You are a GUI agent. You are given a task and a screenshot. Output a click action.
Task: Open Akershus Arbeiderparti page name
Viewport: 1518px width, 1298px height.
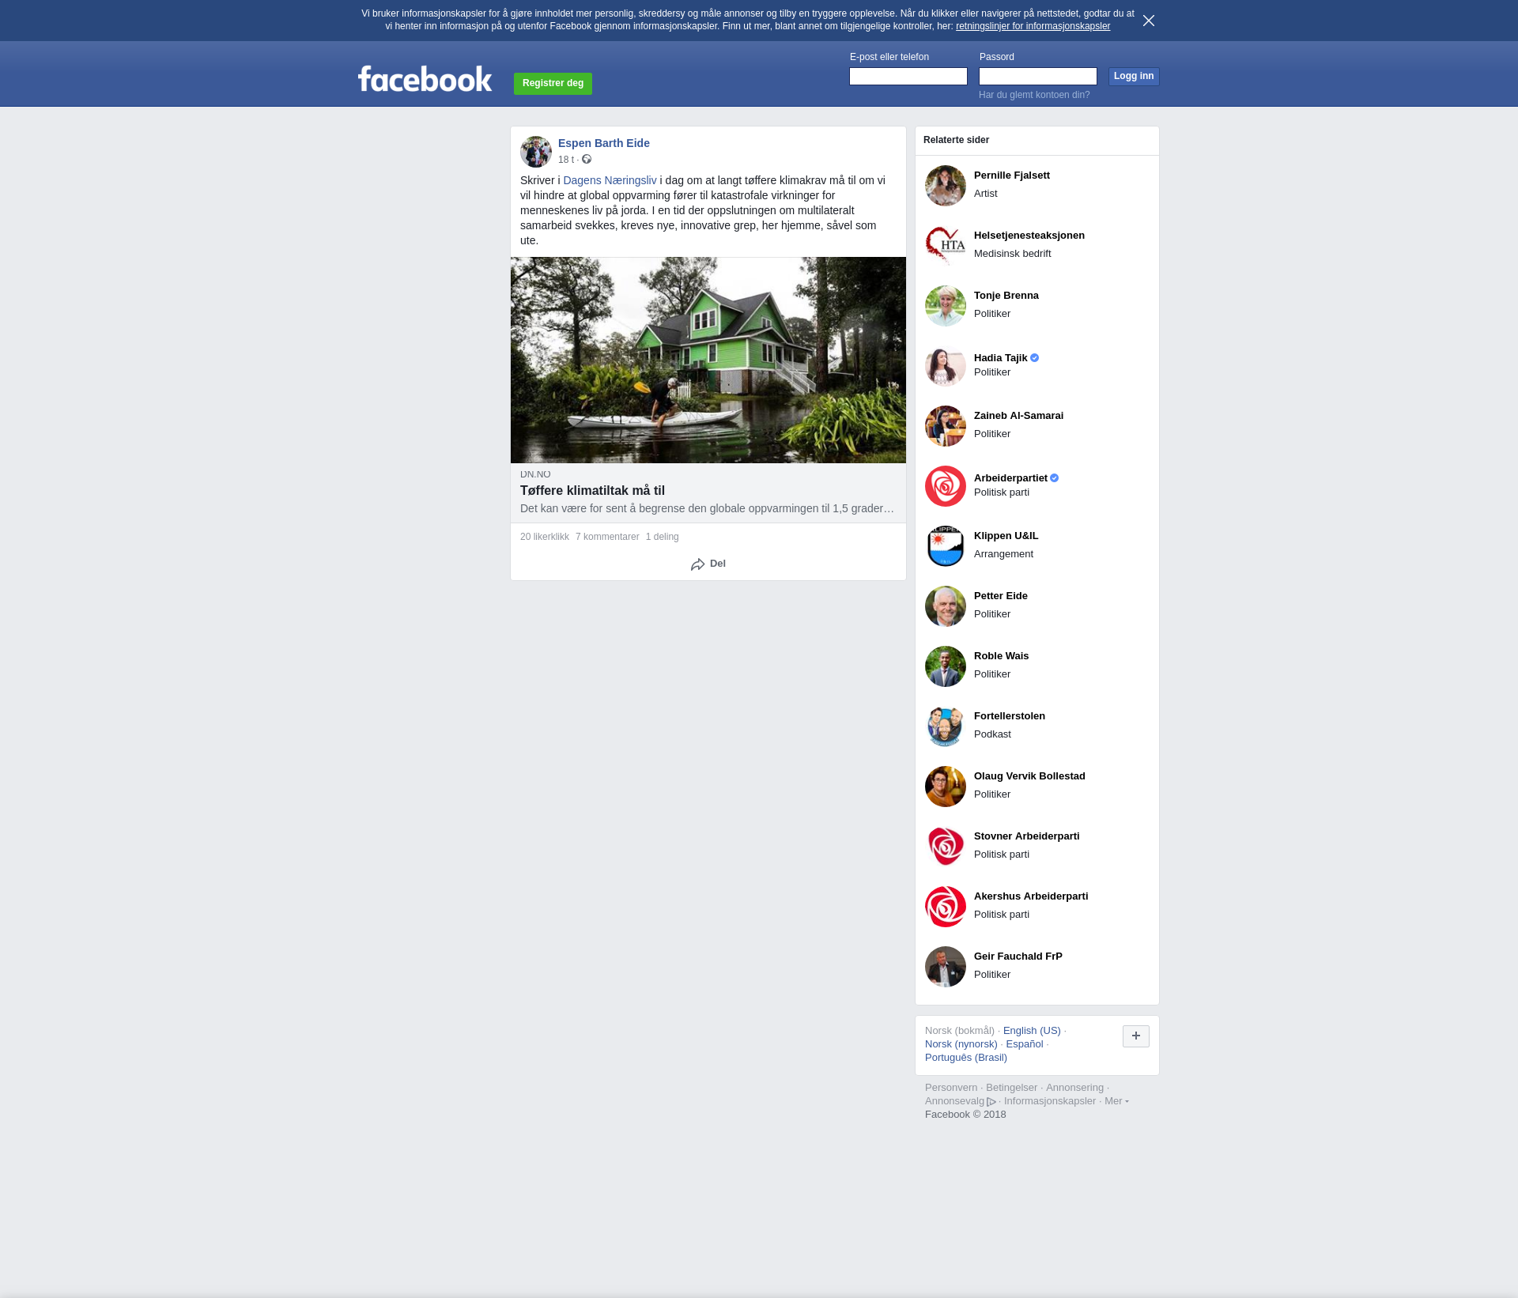1031,896
